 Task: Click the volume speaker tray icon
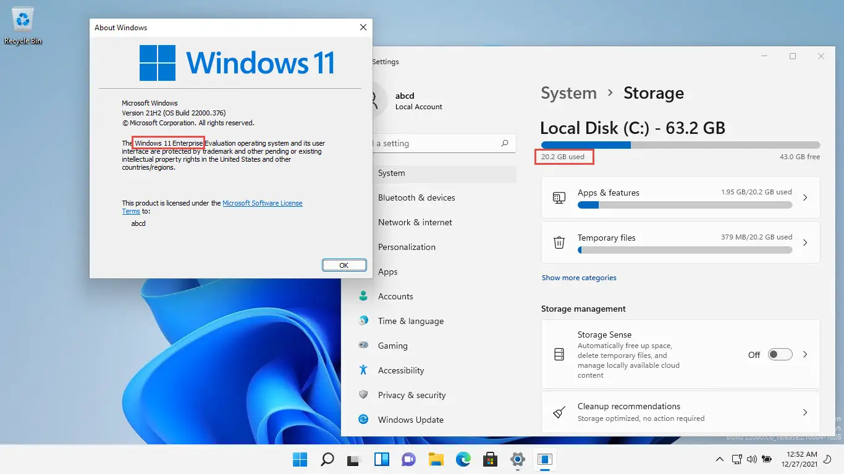point(751,459)
